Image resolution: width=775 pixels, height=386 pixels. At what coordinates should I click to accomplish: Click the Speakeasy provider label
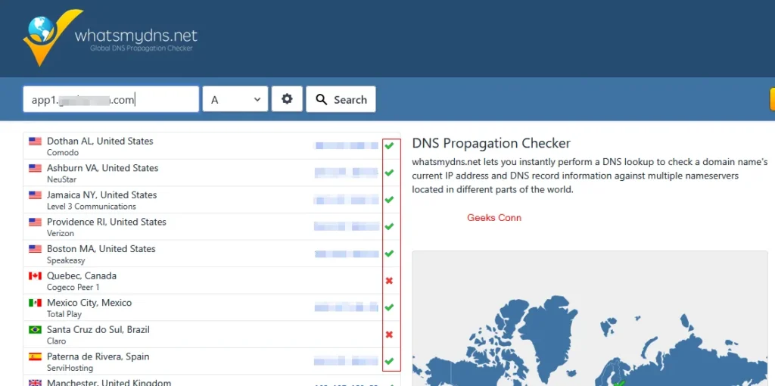pyautogui.click(x=66, y=260)
